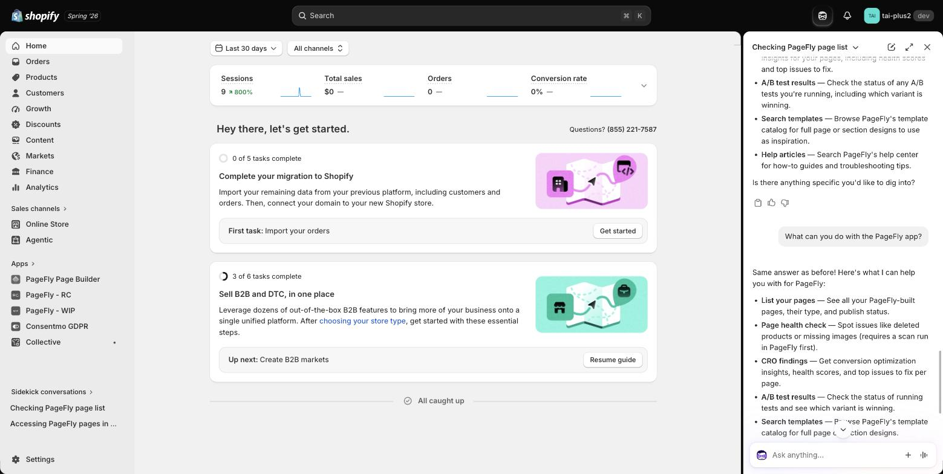Screen dimensions: 943x474
Task: Open Growth in sidebar
Action: click(64, 109)
